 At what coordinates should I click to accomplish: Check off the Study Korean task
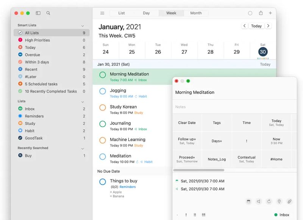(x=103, y=108)
